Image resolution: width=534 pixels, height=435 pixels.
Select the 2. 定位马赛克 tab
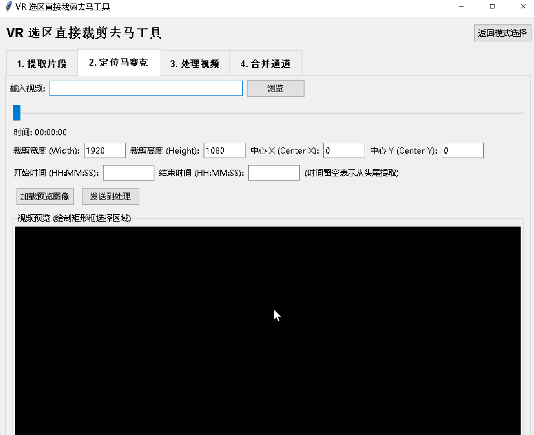point(119,63)
